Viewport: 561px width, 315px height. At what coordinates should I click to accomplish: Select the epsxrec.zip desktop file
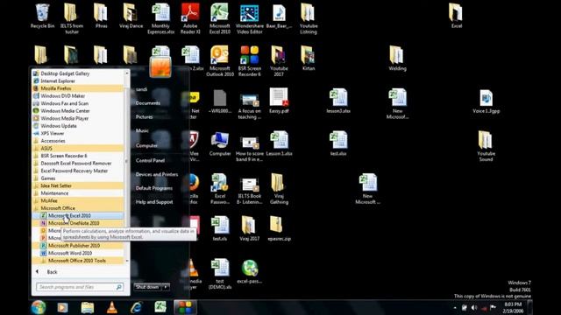click(x=279, y=228)
